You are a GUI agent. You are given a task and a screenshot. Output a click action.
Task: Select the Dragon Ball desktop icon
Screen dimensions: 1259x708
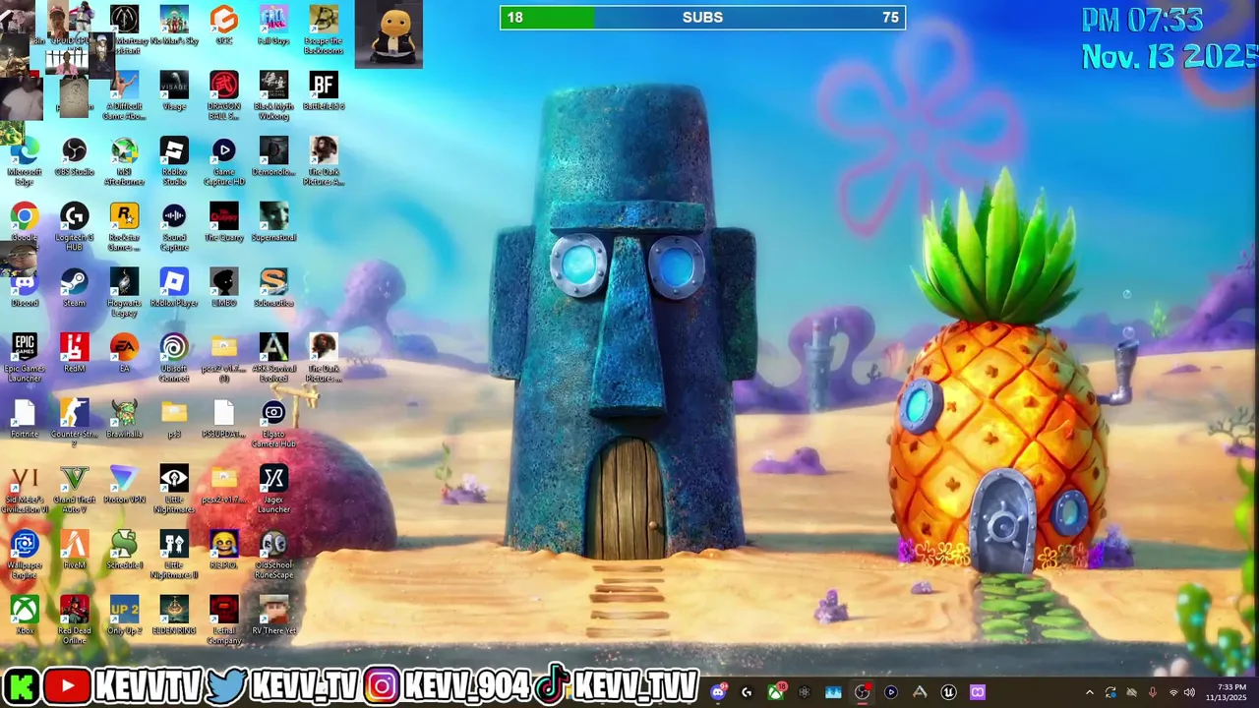224,95
